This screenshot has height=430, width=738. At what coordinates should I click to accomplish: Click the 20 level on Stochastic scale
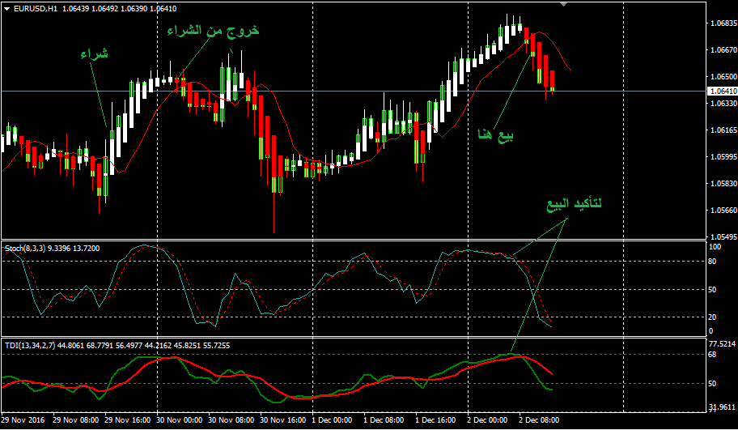tap(714, 317)
